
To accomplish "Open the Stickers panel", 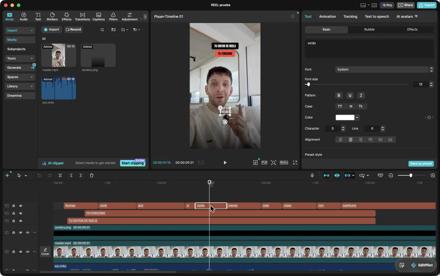I will click(x=52, y=17).
